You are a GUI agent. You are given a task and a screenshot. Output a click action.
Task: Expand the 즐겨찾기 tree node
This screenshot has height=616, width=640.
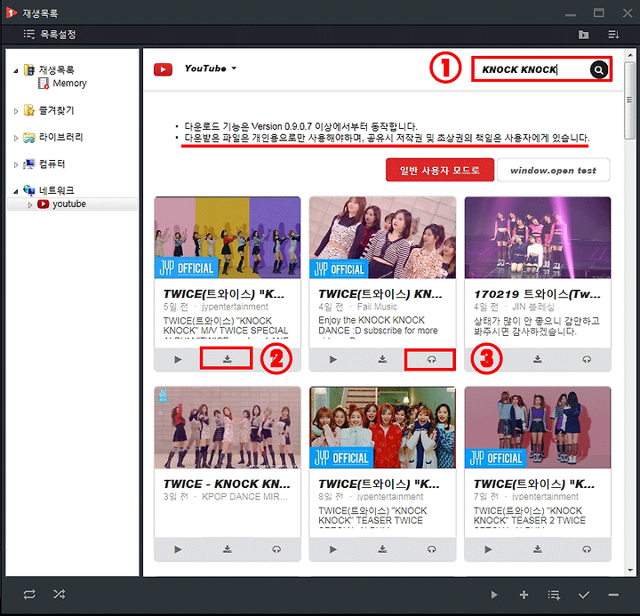click(16, 111)
